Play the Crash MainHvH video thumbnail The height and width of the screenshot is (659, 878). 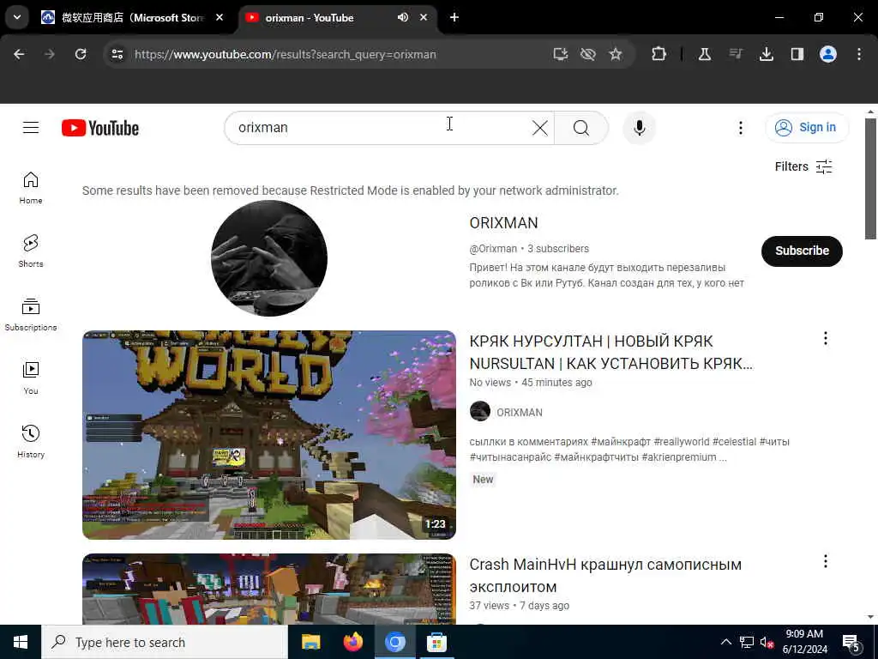tap(268, 589)
